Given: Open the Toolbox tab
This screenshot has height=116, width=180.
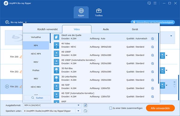Looking at the screenshot, I should tap(99, 12).
